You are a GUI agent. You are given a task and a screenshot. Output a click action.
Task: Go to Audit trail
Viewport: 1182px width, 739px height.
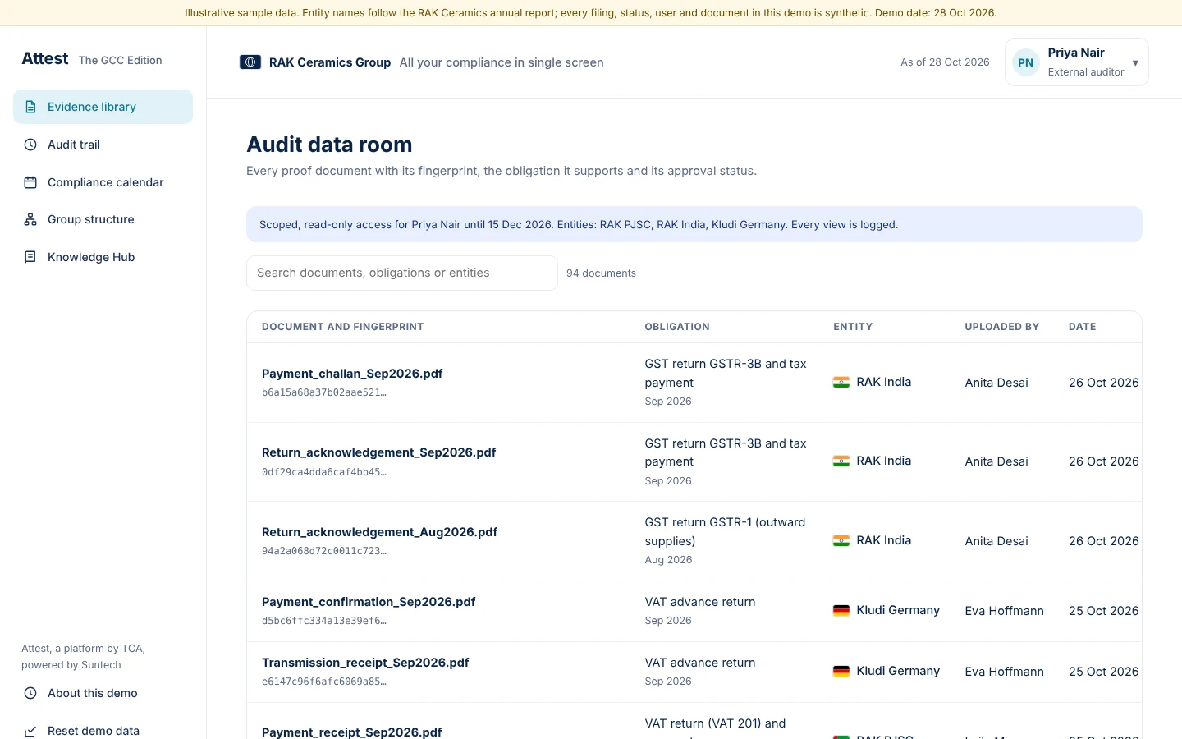point(103,145)
